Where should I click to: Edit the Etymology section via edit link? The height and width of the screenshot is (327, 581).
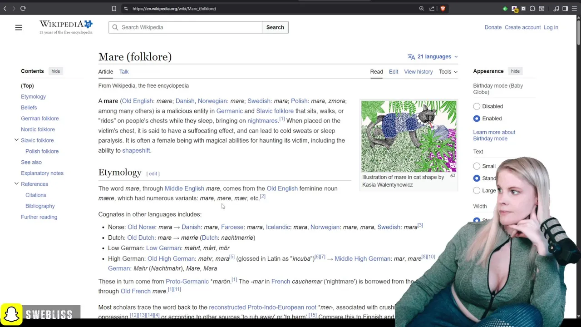(153, 173)
